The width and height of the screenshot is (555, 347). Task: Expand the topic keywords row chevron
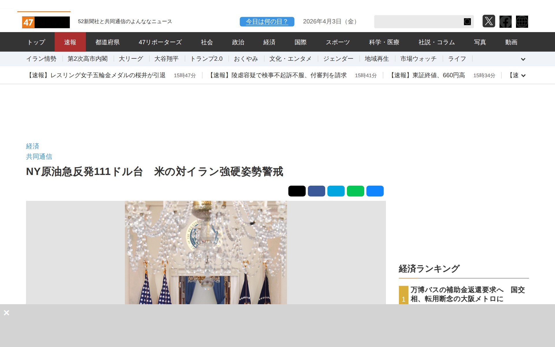coord(523,59)
